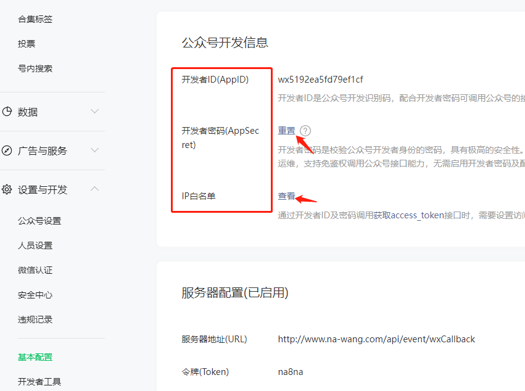The height and width of the screenshot is (391, 525).
Task: Open 投票 in the sidebar
Action: 27,44
